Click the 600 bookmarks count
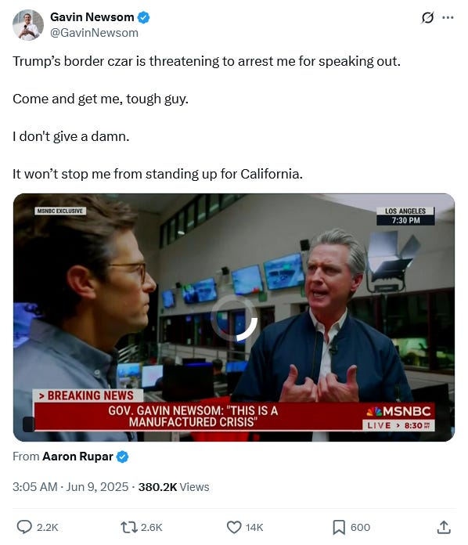Screen dimensions: 468x545 (360, 527)
